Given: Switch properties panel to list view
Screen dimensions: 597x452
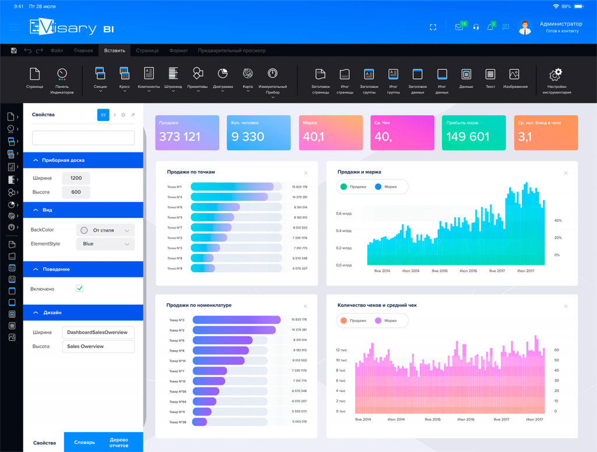Looking at the screenshot, I should pyautogui.click(x=103, y=115).
